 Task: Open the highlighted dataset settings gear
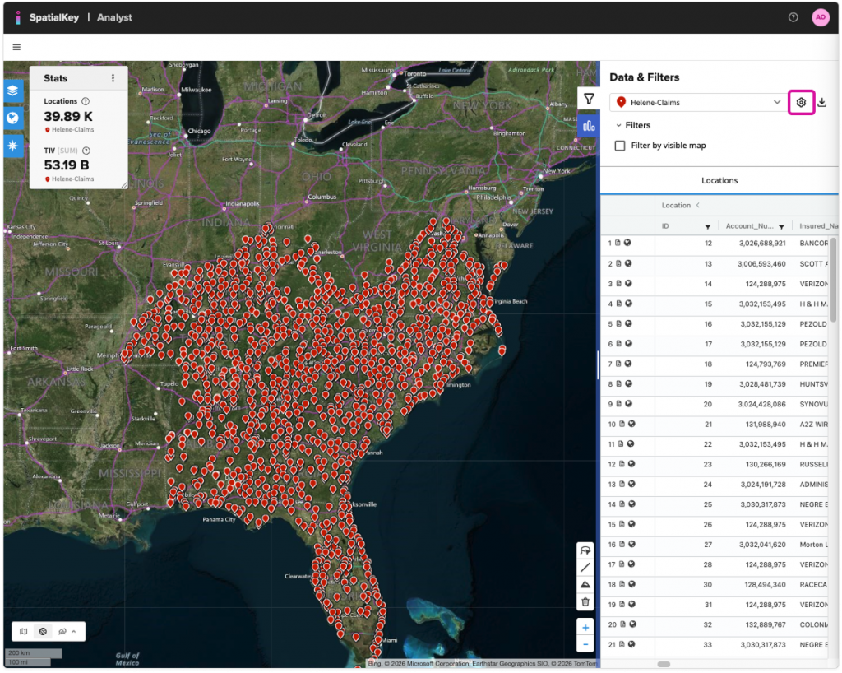[801, 102]
